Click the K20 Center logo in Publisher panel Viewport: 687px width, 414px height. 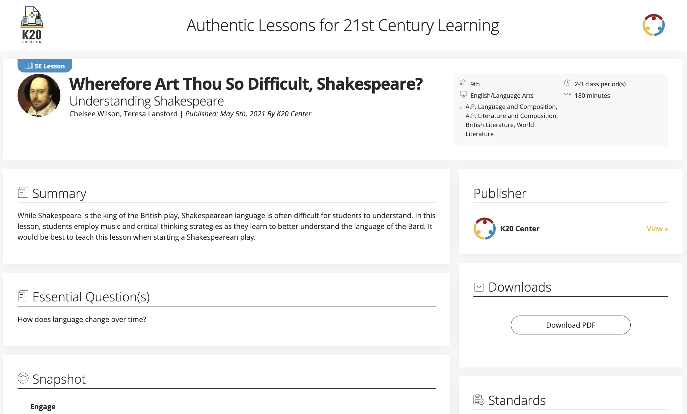[x=485, y=229]
